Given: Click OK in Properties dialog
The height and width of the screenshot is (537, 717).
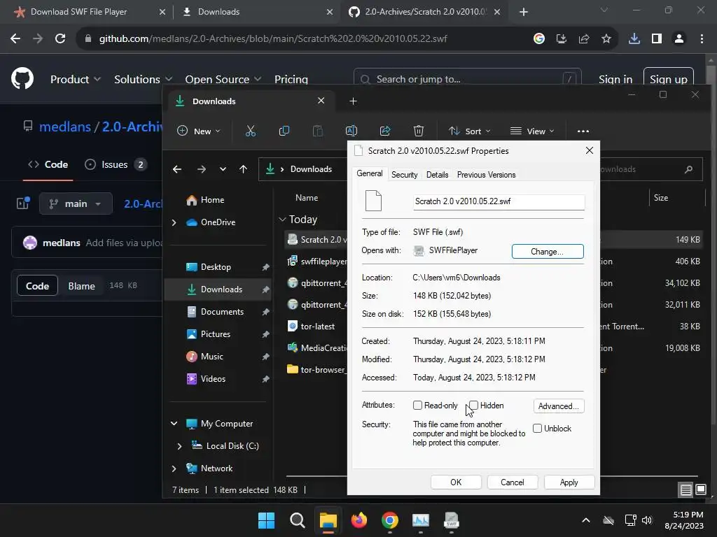Looking at the screenshot, I should coord(456,482).
